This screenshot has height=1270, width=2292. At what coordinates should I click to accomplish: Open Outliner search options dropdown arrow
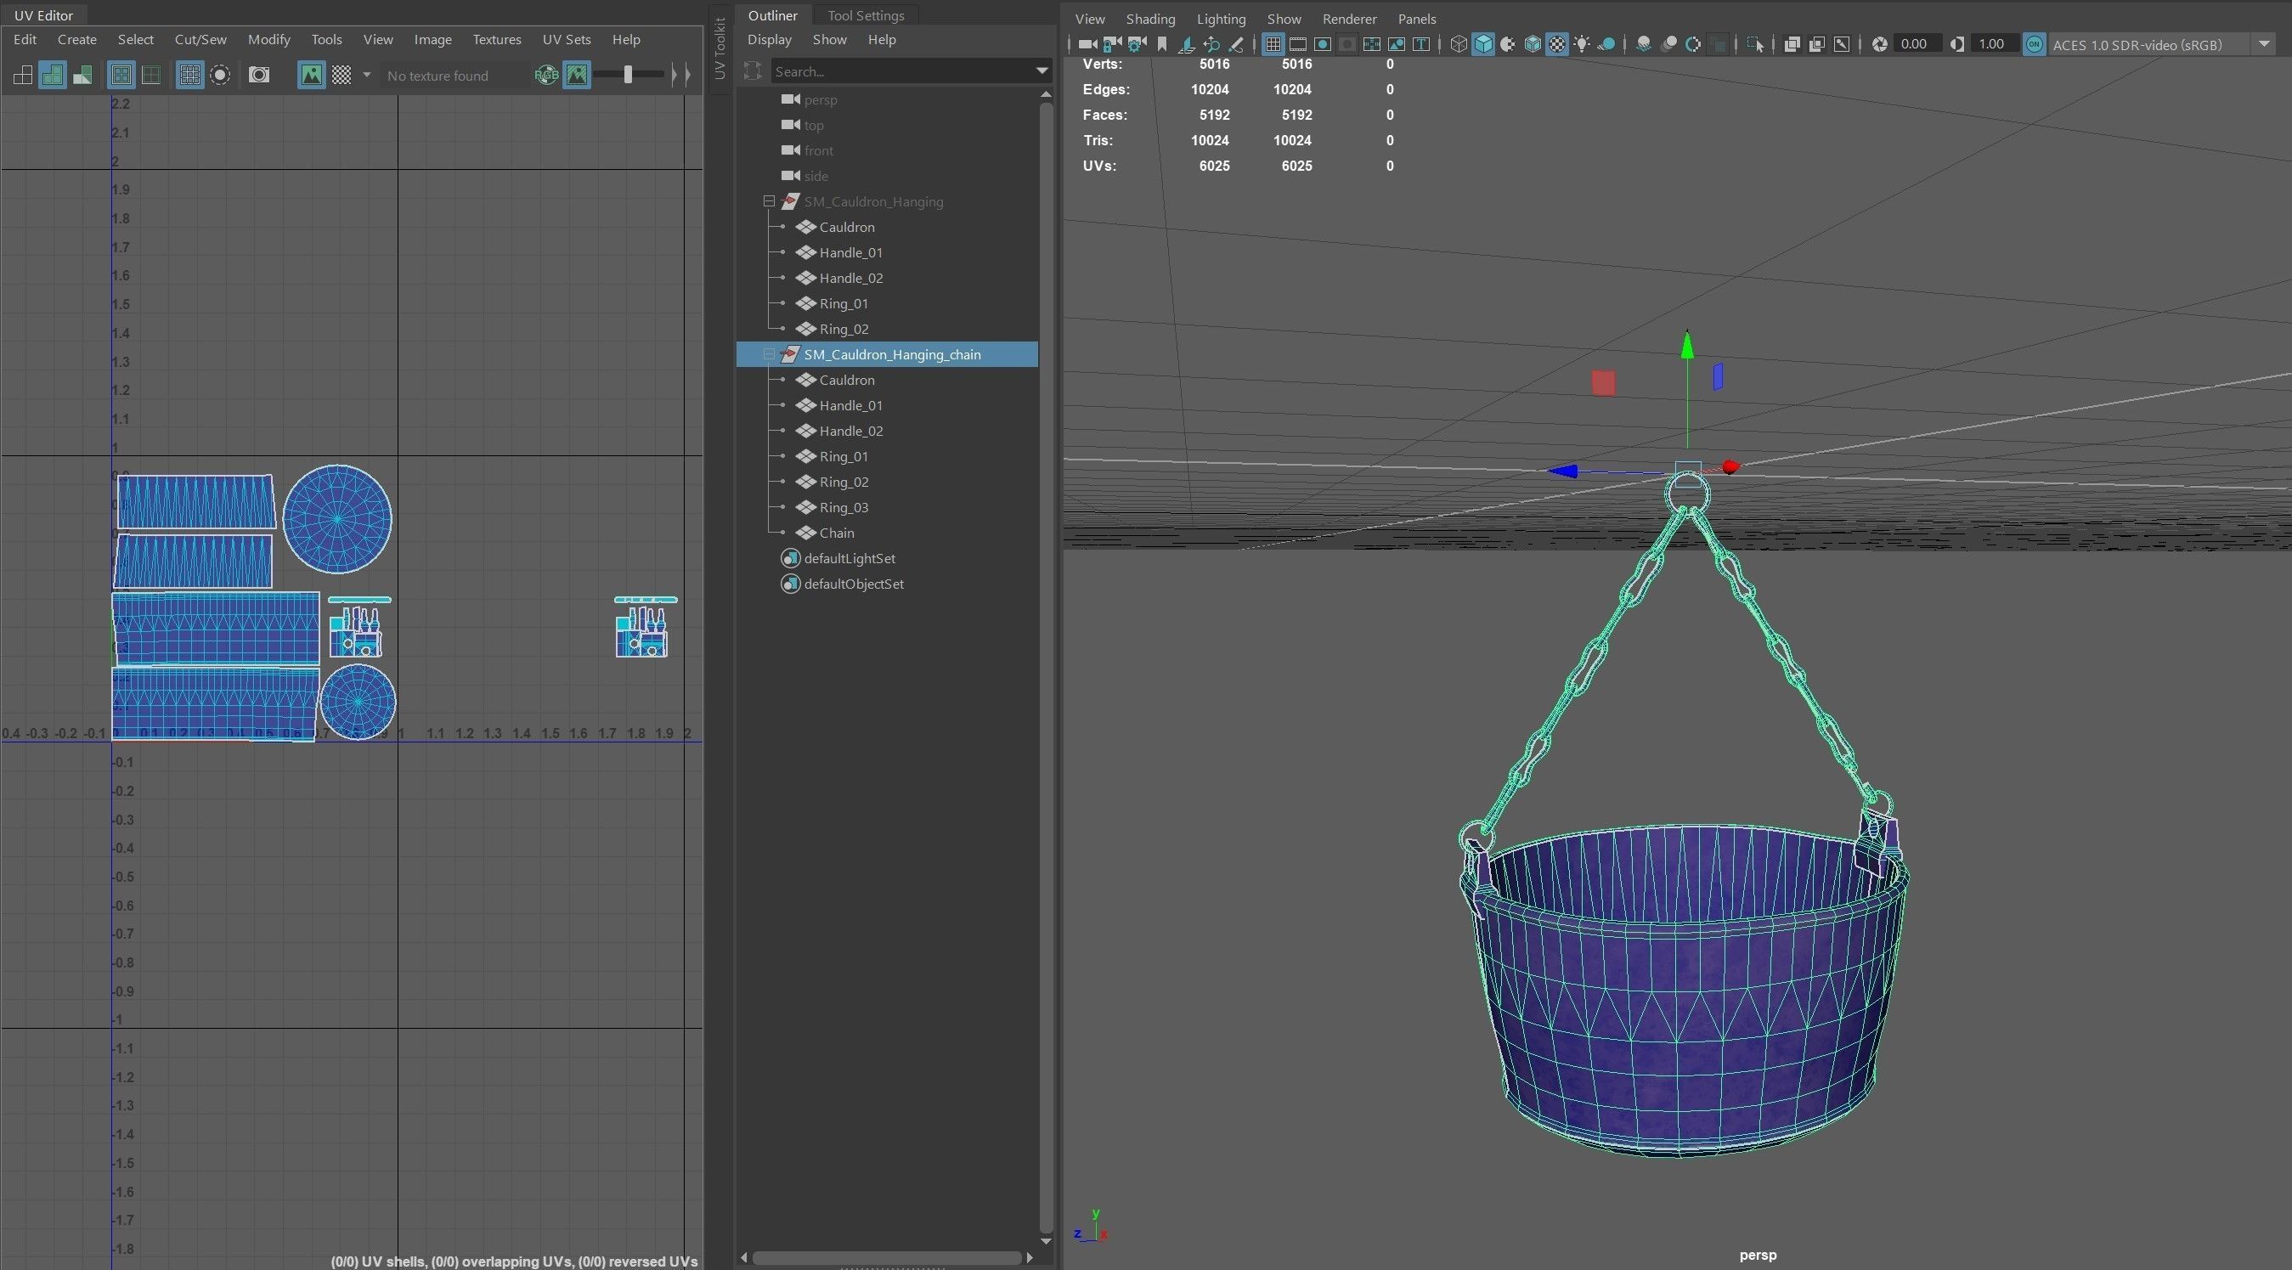[1042, 71]
